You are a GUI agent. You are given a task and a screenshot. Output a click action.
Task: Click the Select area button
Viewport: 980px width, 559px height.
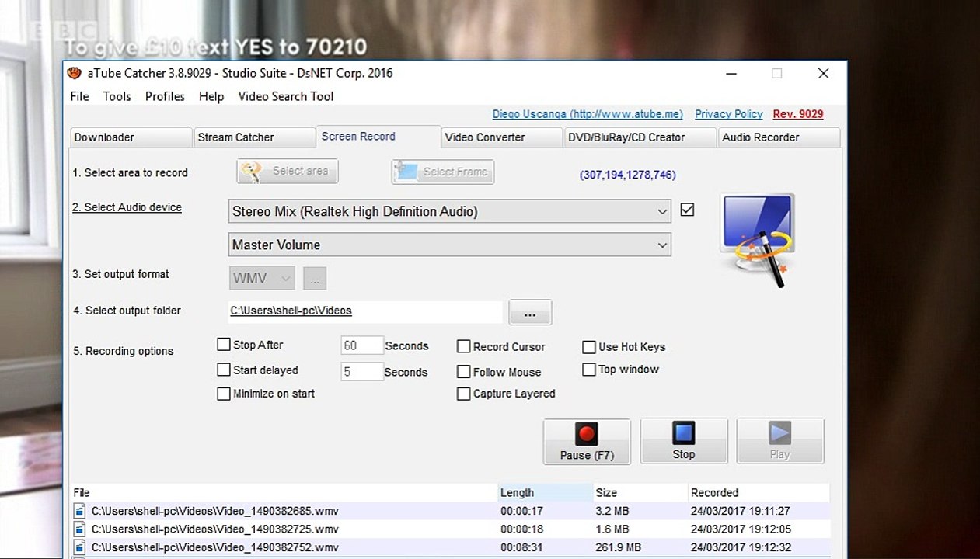288,172
